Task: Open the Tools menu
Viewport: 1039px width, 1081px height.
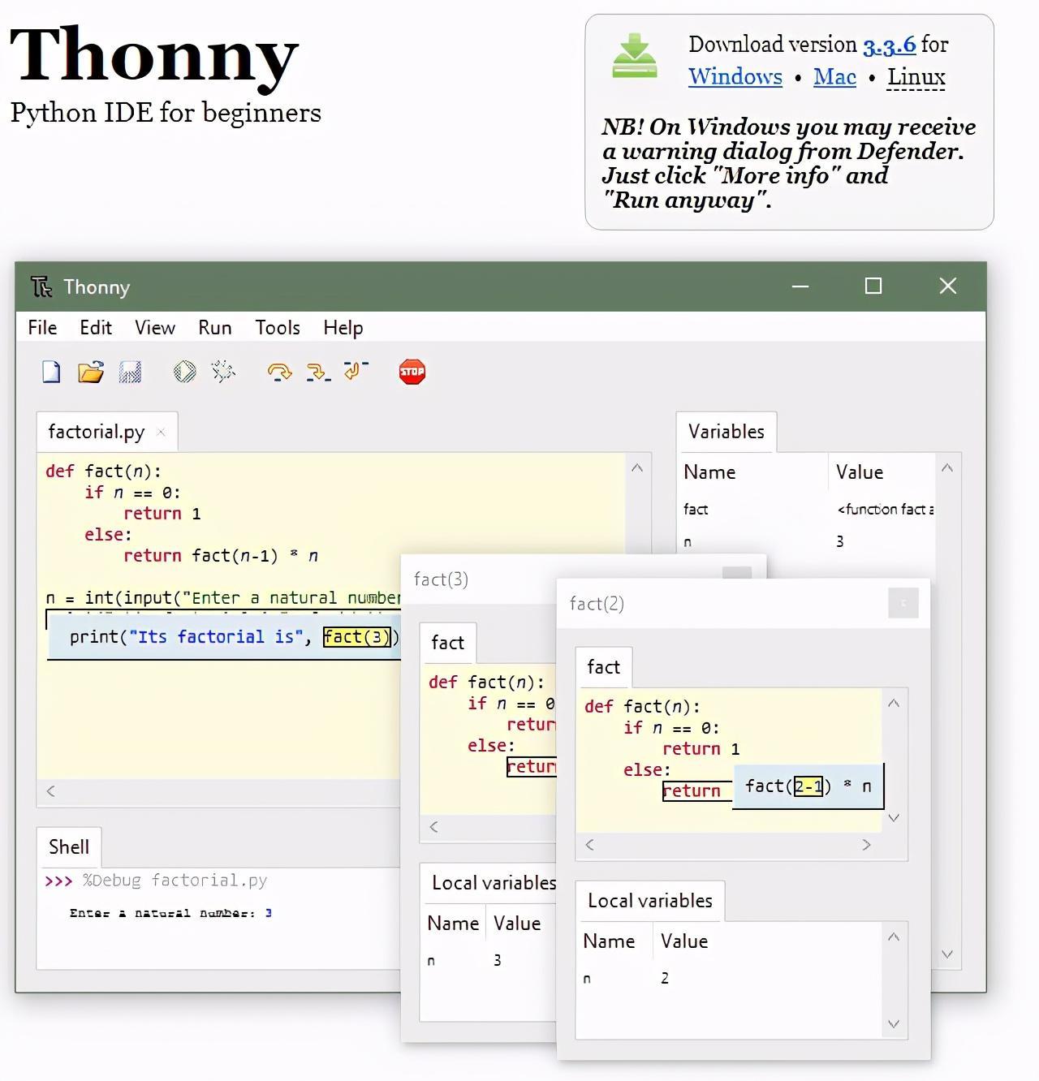Action: (278, 327)
